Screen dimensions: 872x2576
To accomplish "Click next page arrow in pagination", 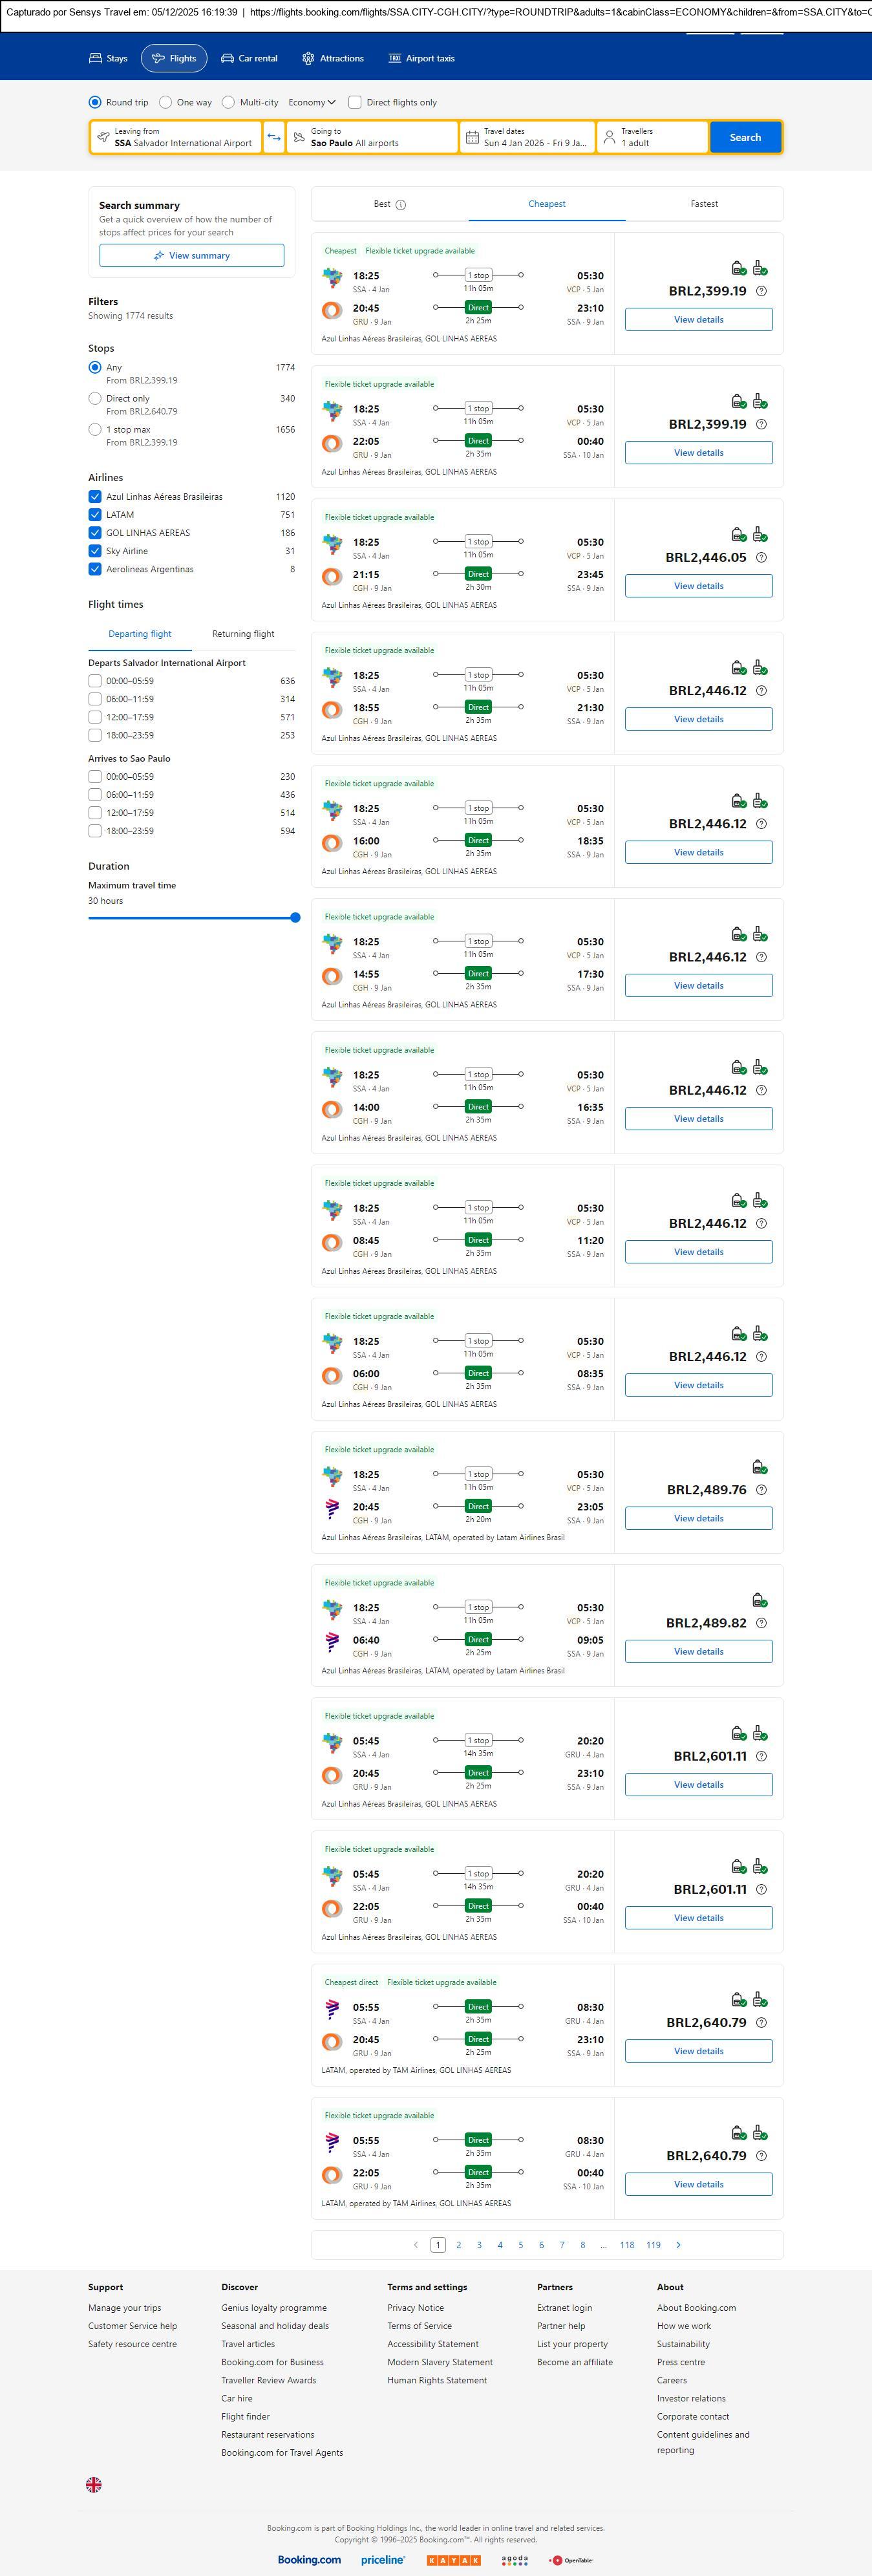I will coord(678,2245).
